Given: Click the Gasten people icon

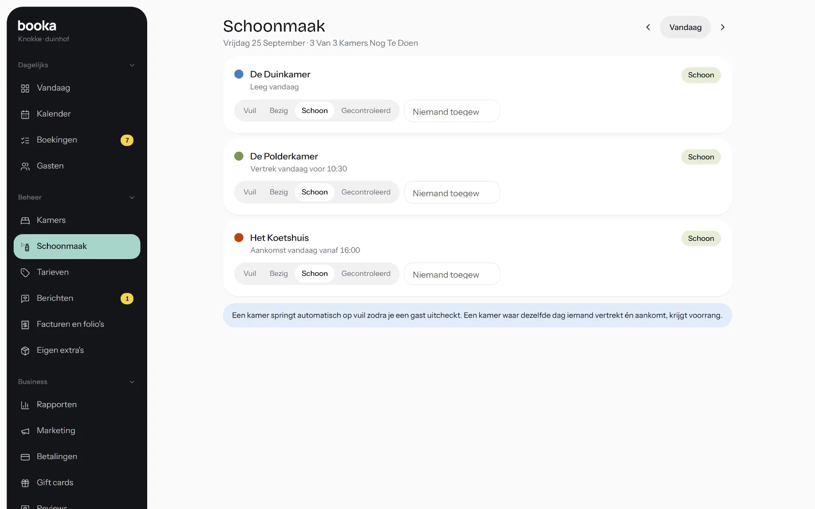Looking at the screenshot, I should [x=25, y=166].
